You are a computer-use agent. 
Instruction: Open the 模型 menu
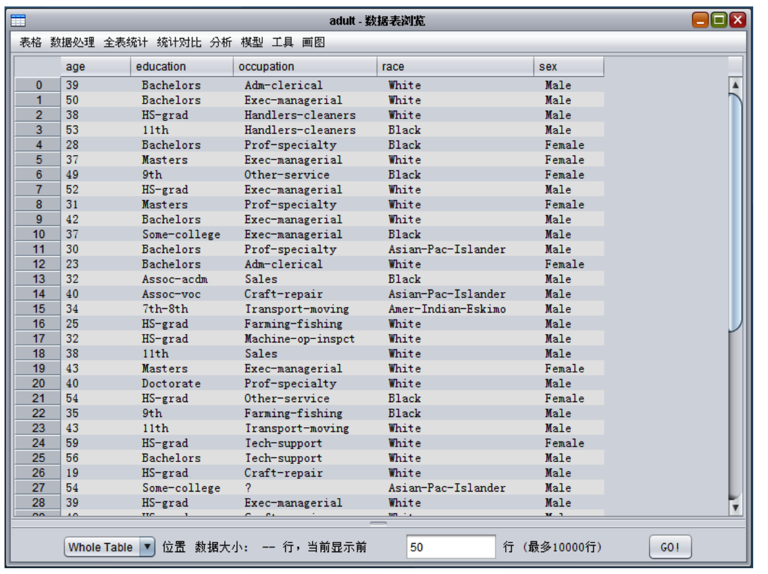[253, 42]
